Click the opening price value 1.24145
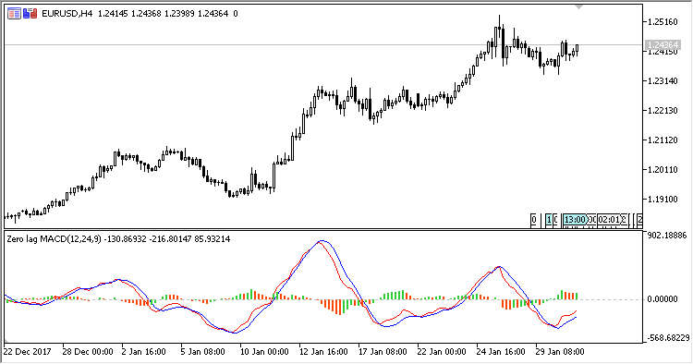The height and width of the screenshot is (364, 693). (x=113, y=14)
